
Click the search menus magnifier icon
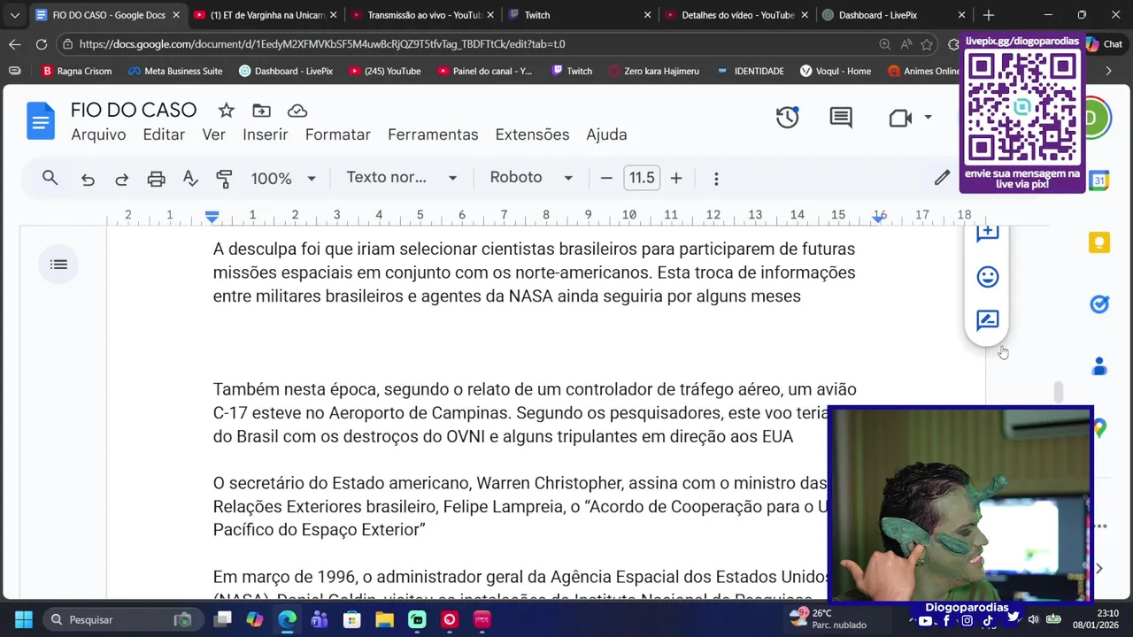pyautogui.click(x=50, y=178)
